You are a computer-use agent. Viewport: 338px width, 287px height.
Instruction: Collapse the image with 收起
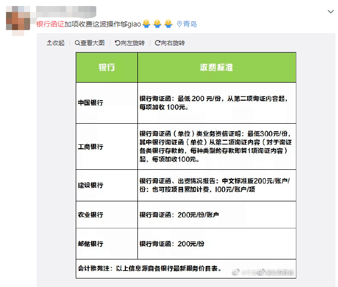(56, 43)
